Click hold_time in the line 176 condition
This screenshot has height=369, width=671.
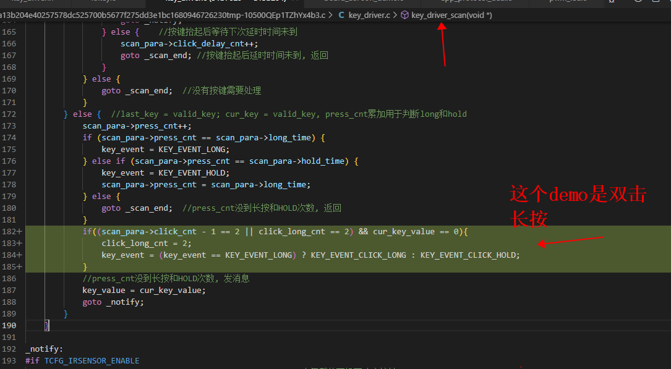[323, 161]
